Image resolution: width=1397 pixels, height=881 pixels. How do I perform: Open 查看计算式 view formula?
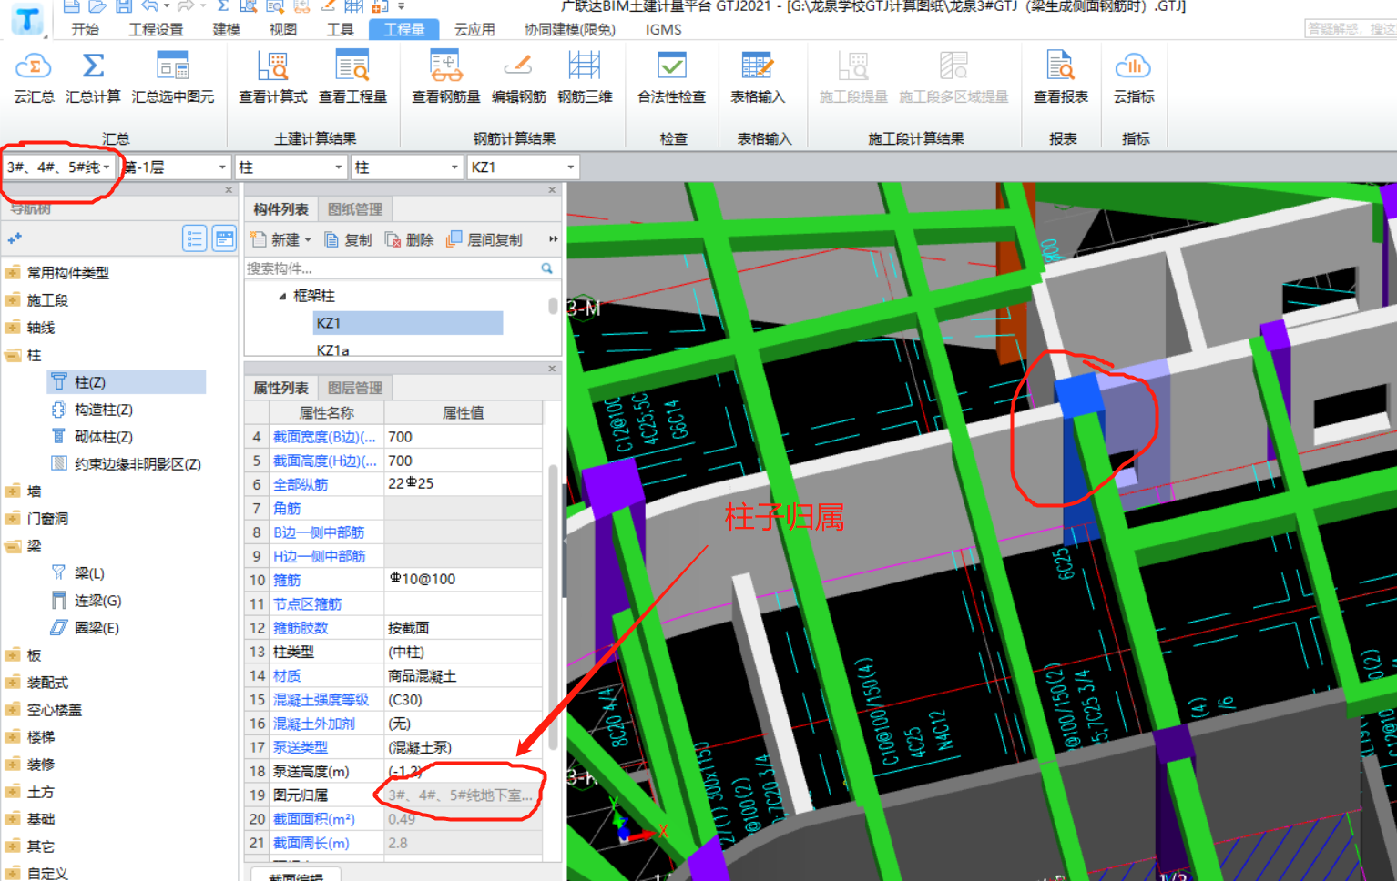coord(273,77)
